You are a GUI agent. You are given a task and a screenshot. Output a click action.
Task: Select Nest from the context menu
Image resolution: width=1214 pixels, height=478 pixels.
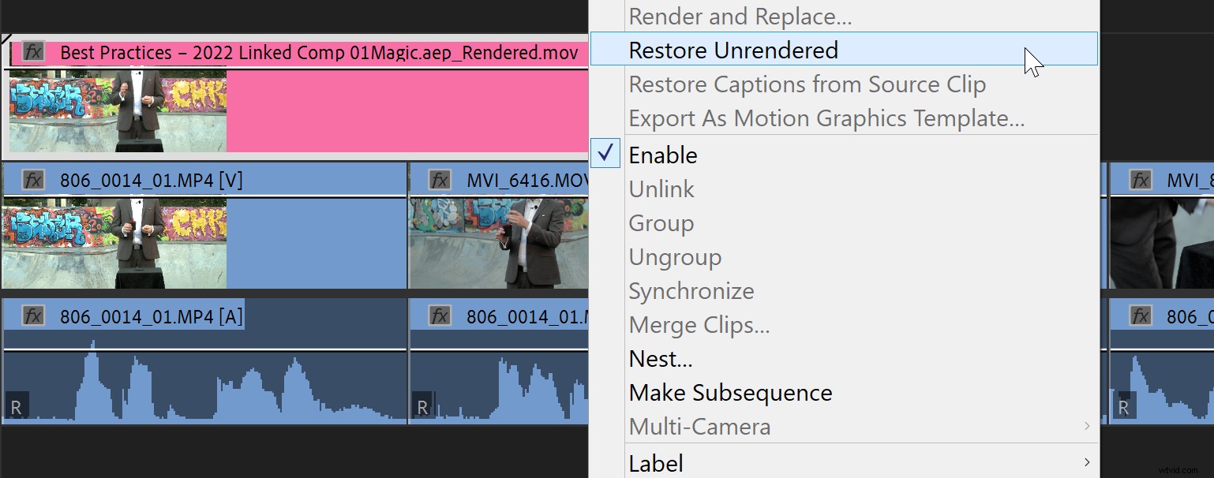coord(661,358)
